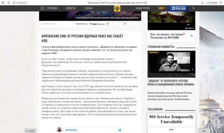
Task: Click the article header image
Action: 90,16
